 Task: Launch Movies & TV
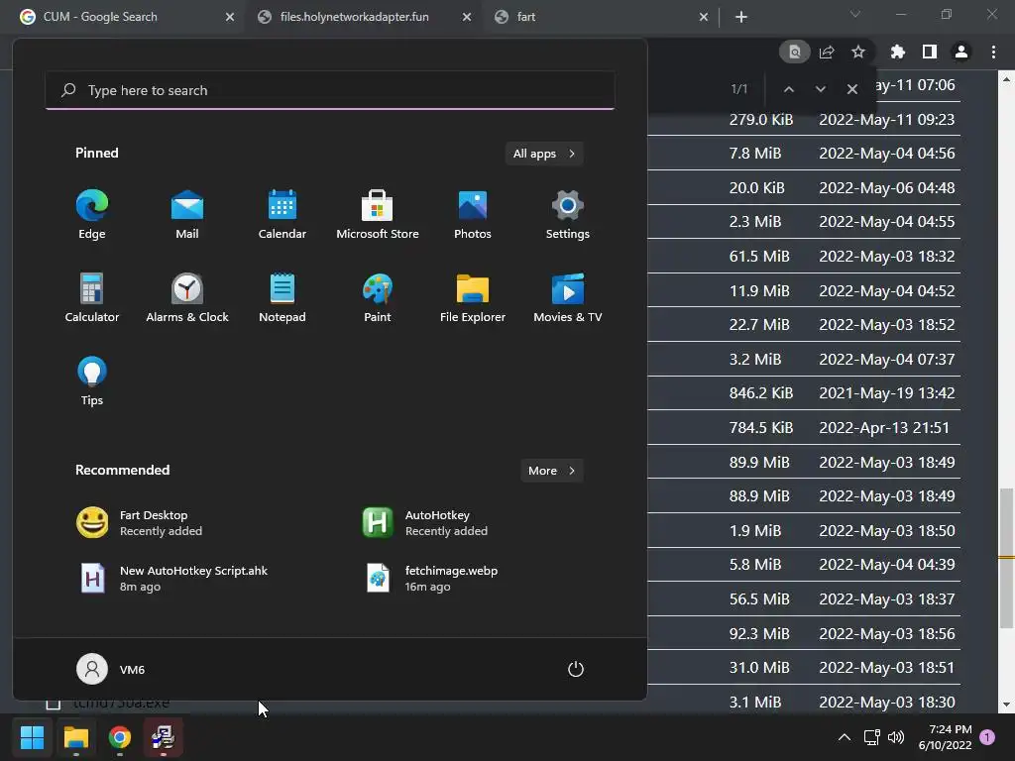568,297
